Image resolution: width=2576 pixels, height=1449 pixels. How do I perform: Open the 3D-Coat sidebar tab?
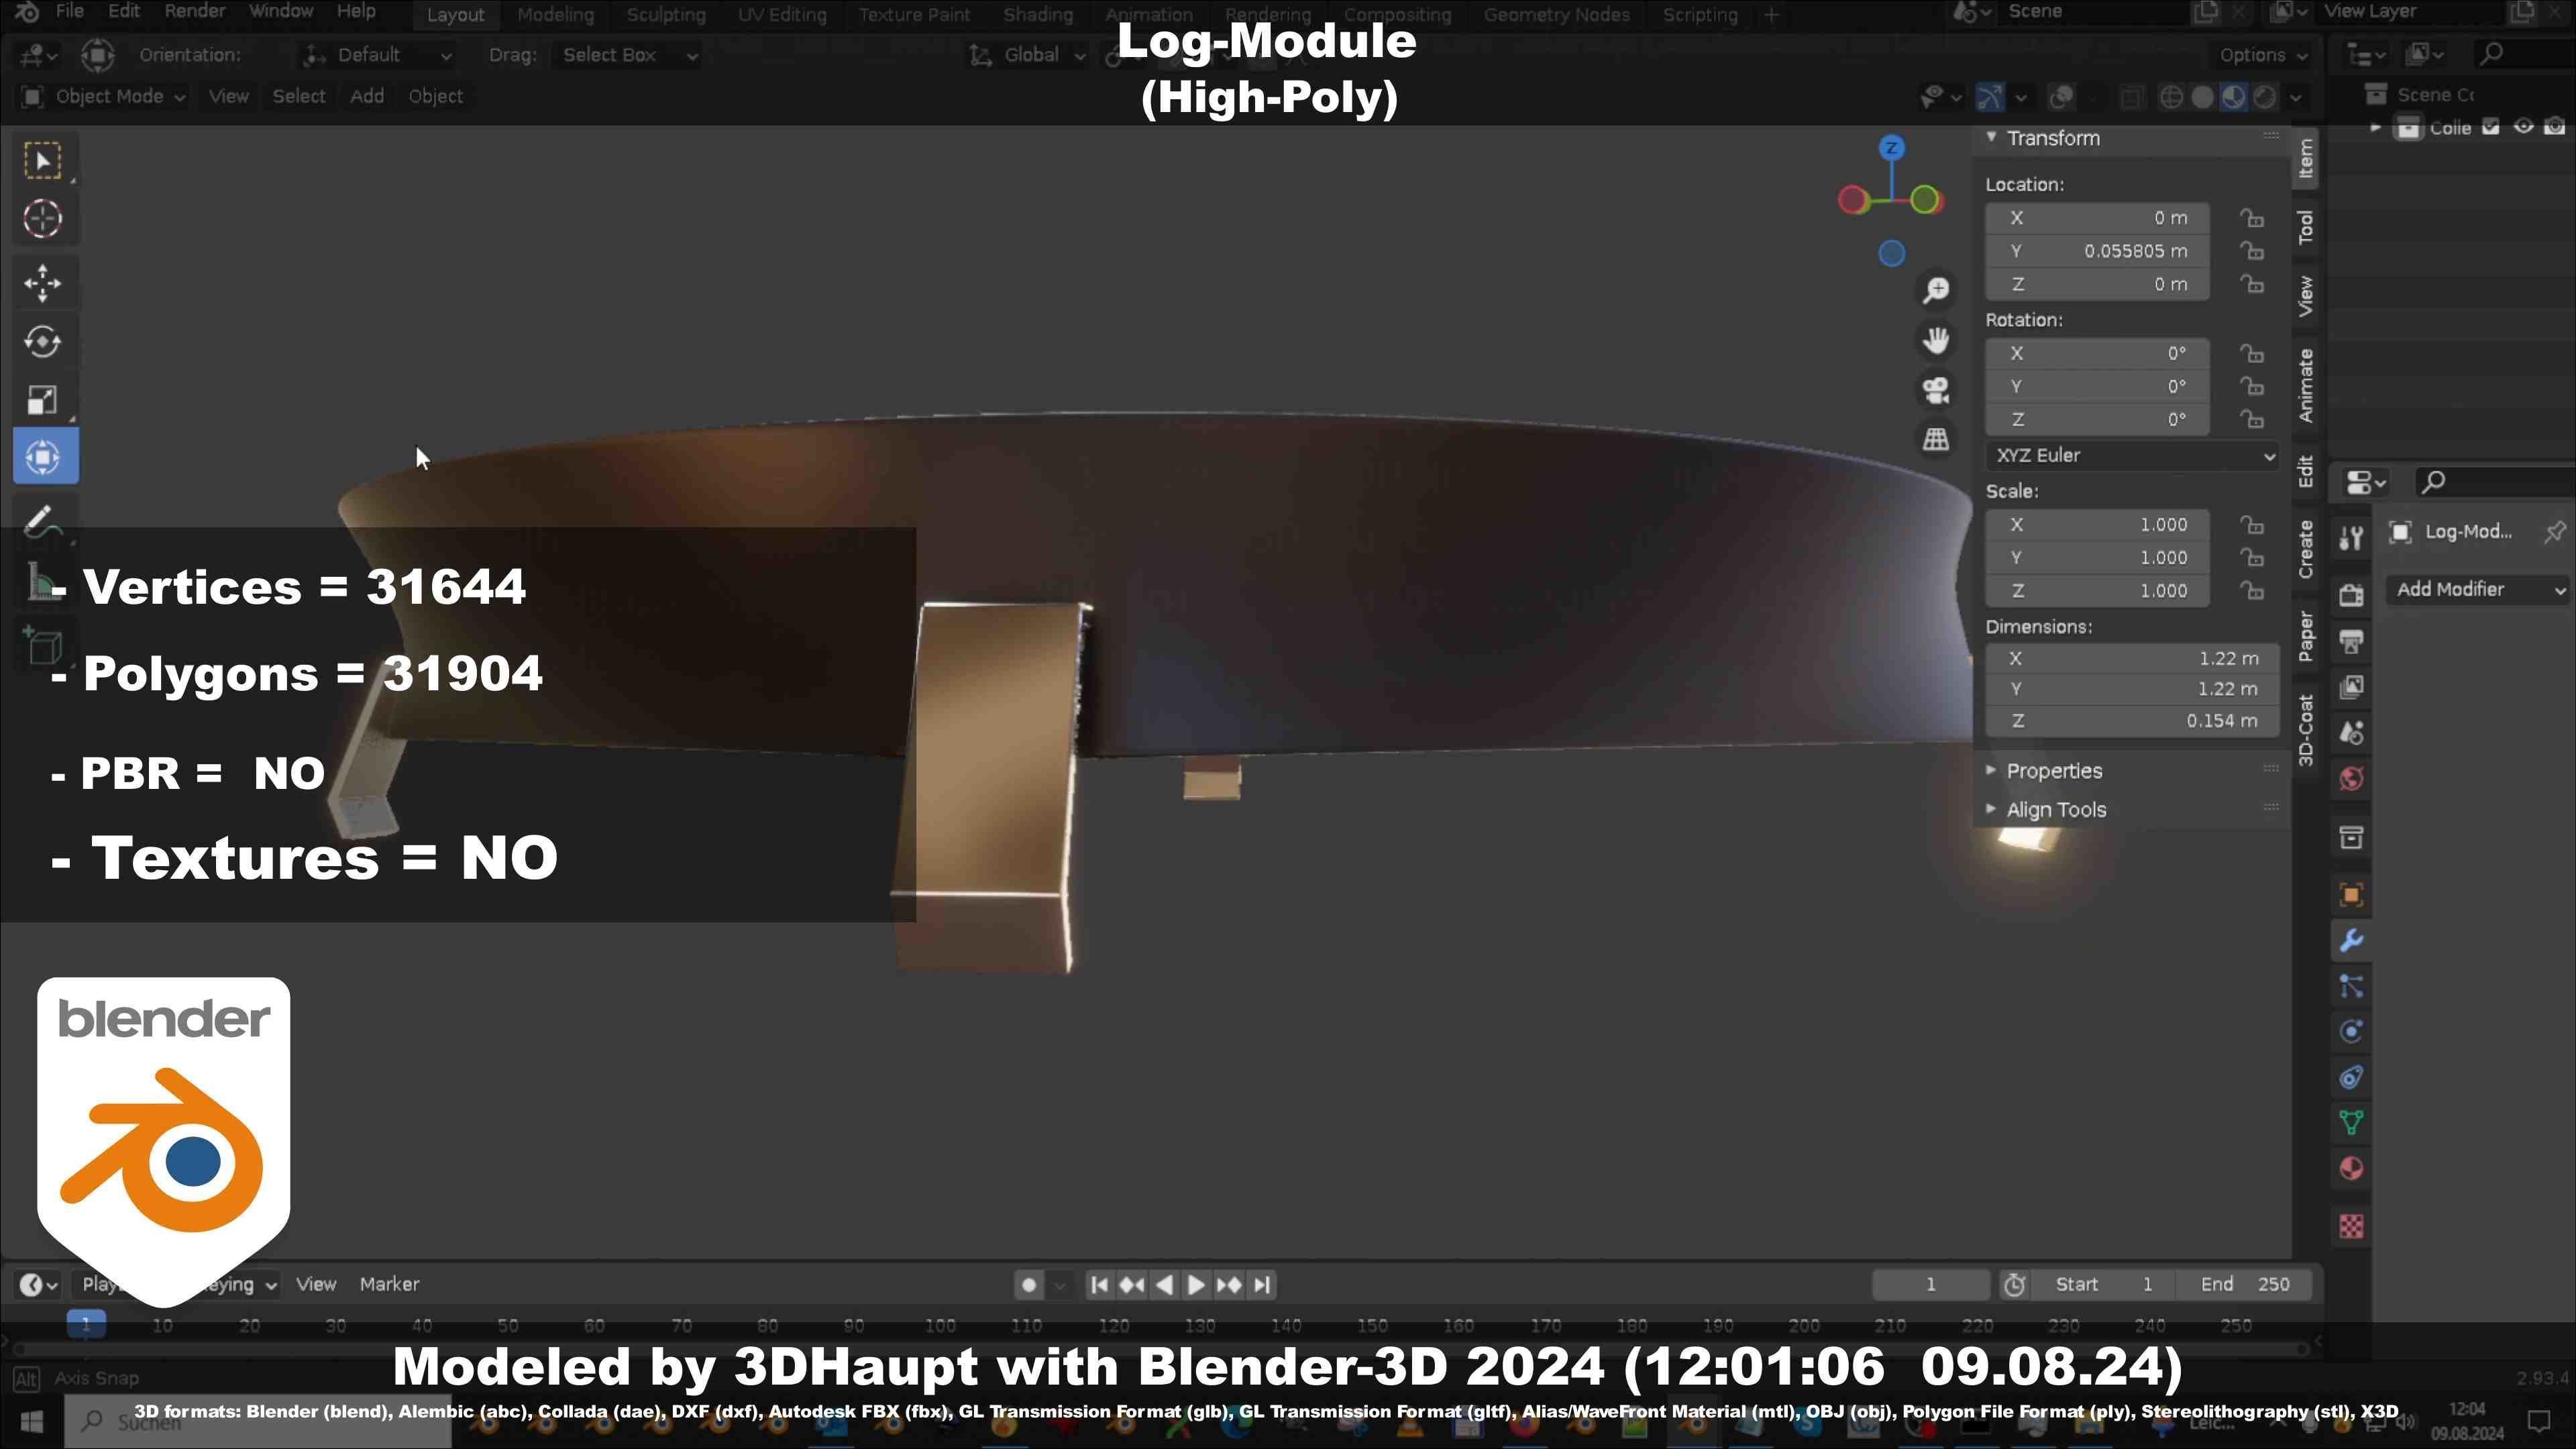click(2306, 730)
